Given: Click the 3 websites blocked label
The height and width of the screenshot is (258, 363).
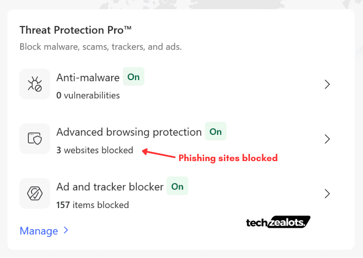Looking at the screenshot, I should (95, 150).
